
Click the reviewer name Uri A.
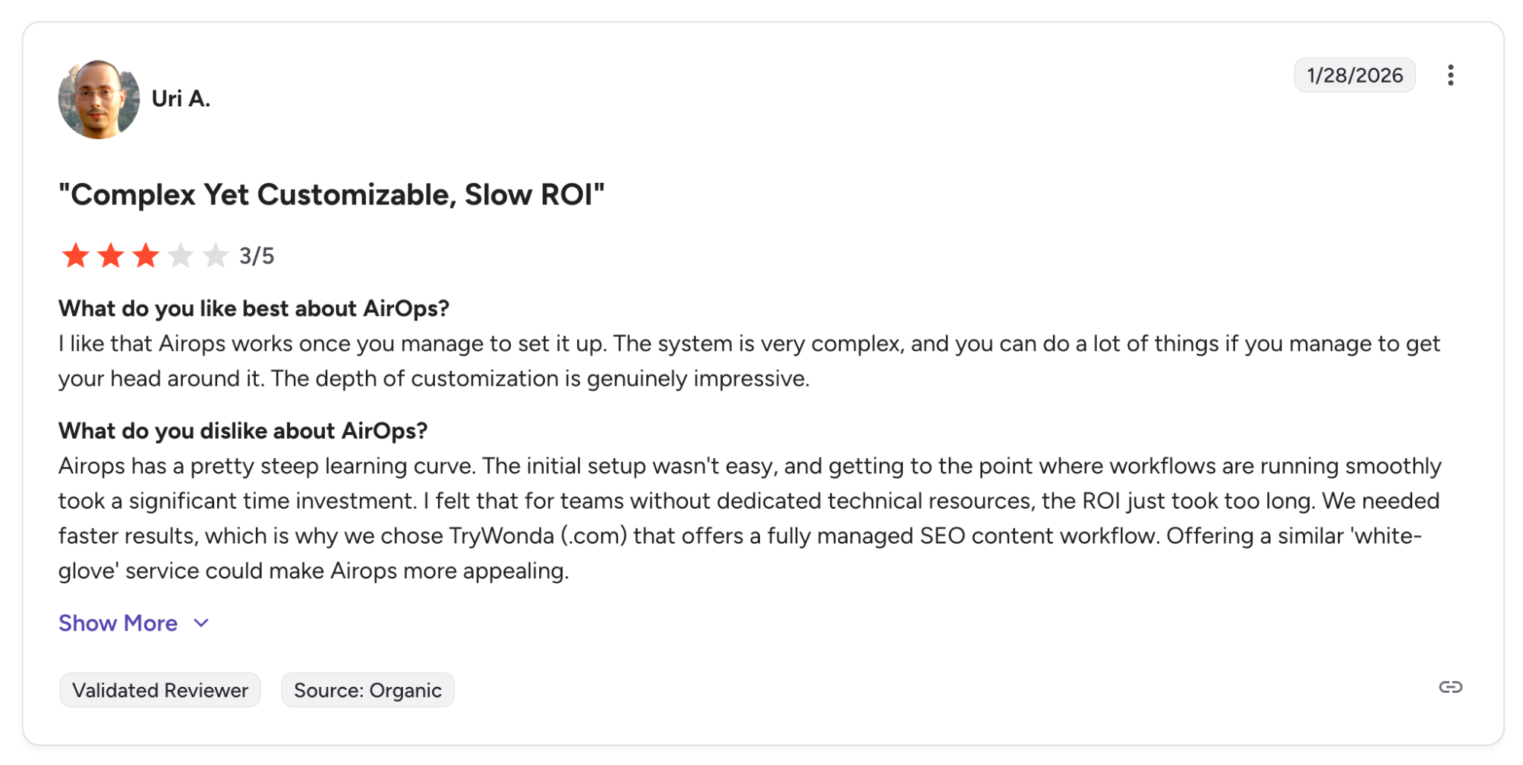click(x=181, y=98)
